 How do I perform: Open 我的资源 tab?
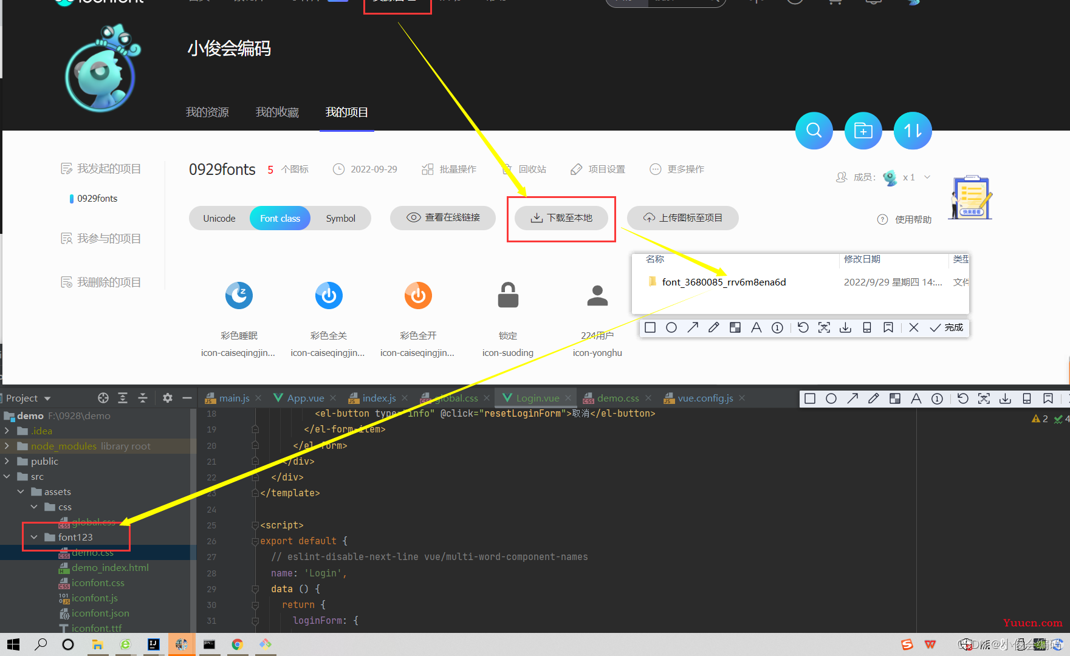click(x=207, y=112)
